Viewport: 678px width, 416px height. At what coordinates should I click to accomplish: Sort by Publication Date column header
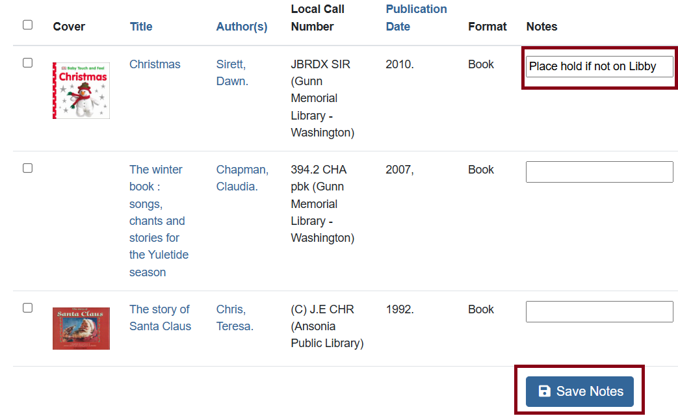coord(416,18)
